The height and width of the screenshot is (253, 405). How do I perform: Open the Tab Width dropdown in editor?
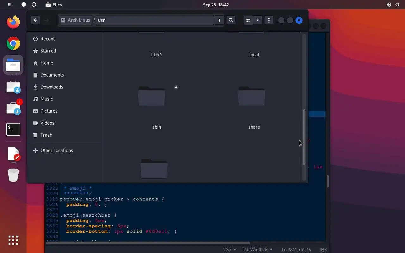pyautogui.click(x=257, y=250)
